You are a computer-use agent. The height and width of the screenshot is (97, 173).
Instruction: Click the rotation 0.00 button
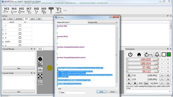point(149,54)
